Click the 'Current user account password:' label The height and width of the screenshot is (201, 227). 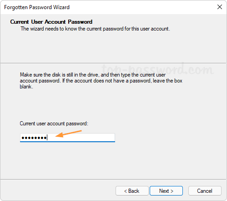[54, 124]
